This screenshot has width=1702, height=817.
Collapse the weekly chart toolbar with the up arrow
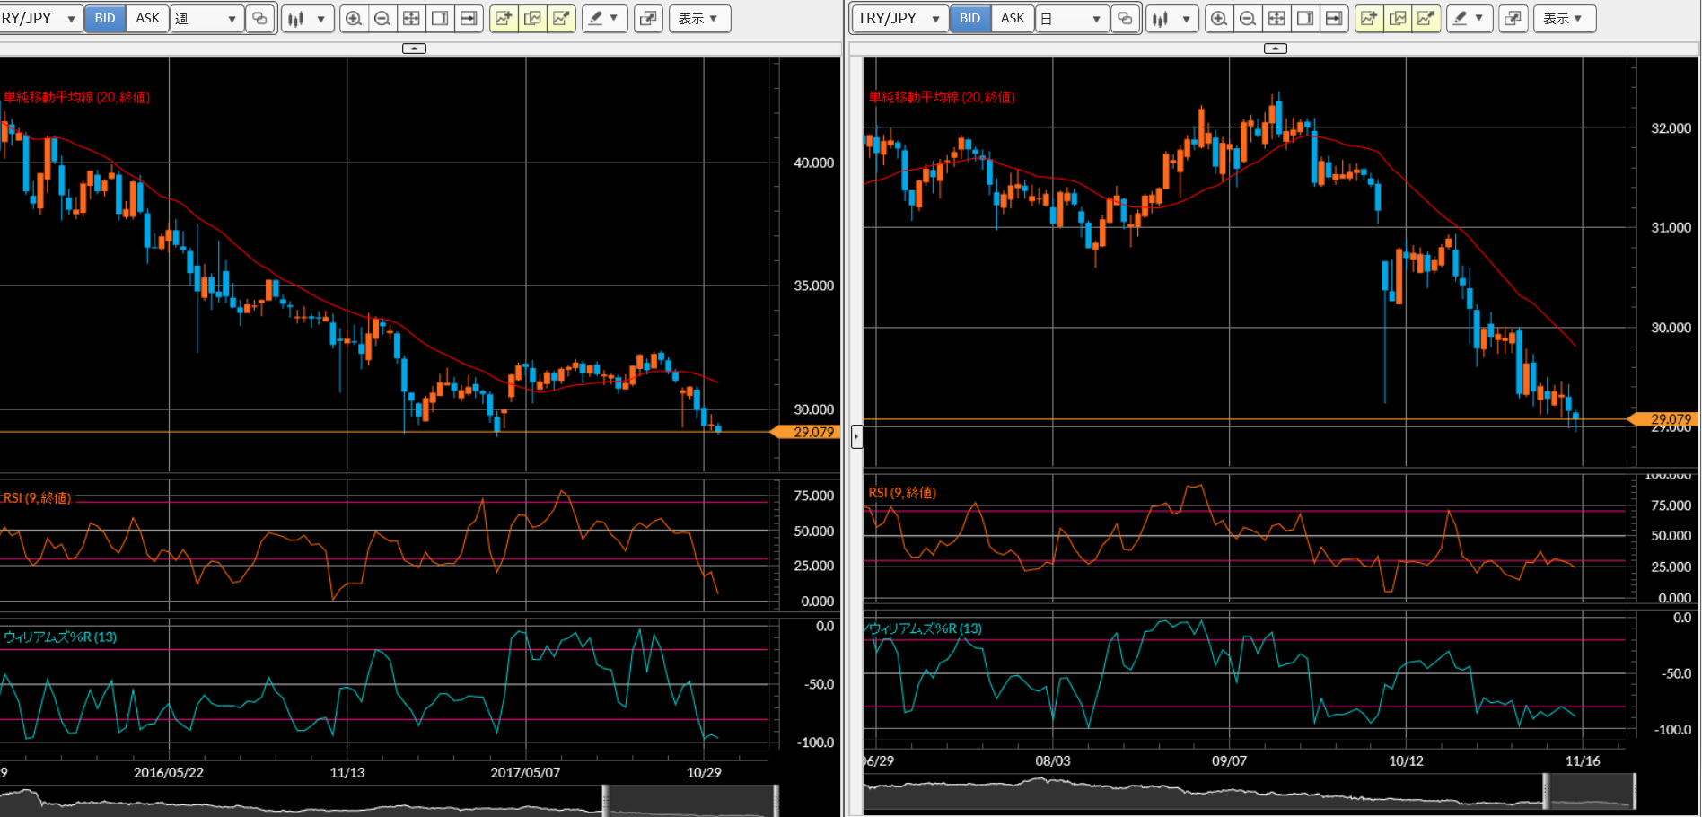point(414,48)
